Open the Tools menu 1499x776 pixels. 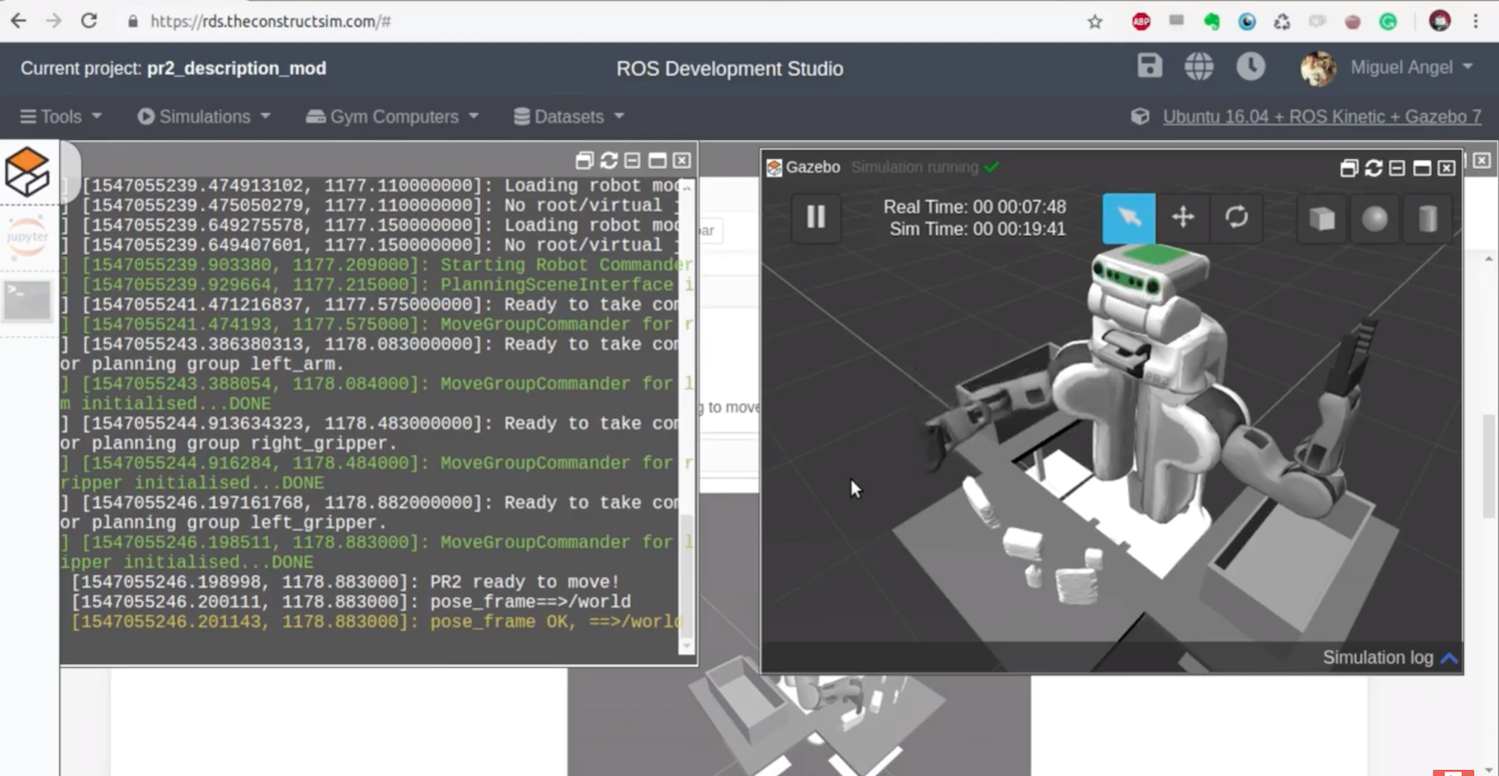tap(61, 117)
